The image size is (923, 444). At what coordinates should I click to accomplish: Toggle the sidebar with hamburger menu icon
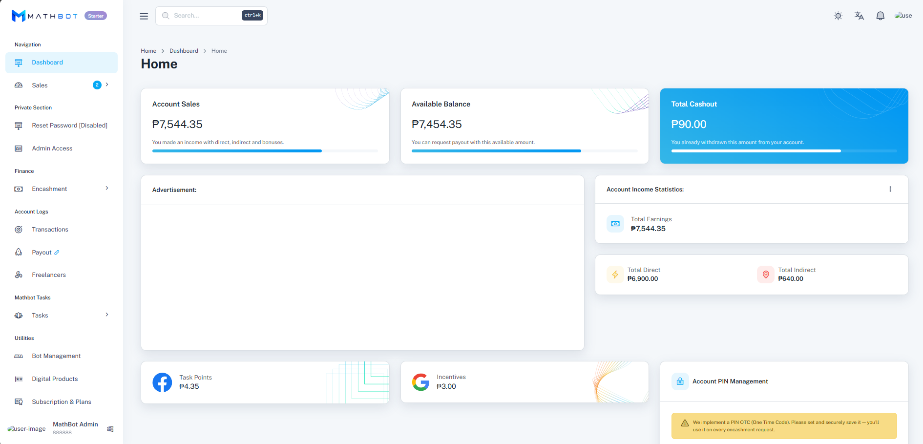click(144, 16)
